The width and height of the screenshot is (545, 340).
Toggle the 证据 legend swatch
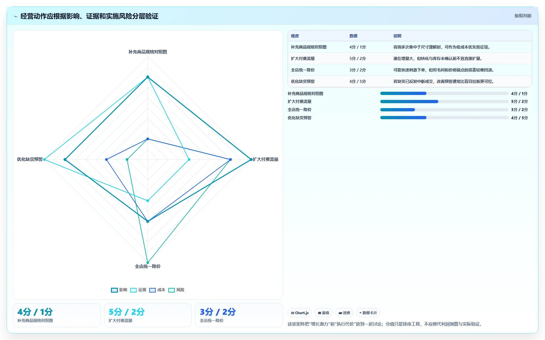click(133, 290)
